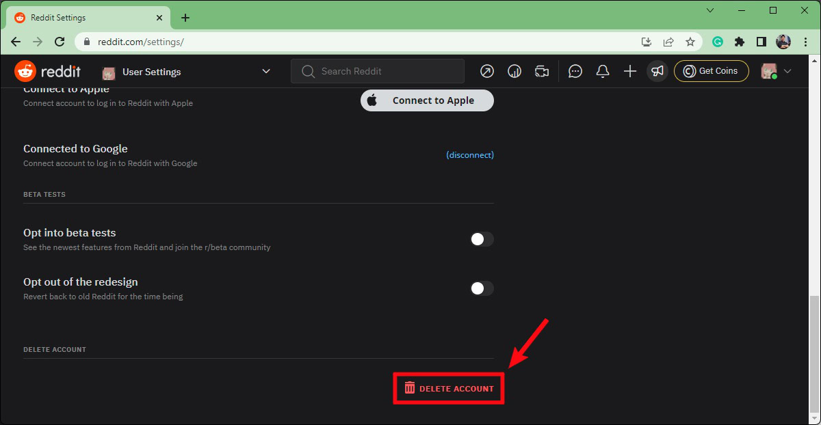Reload the page with refresh icon
This screenshot has height=425, width=821.
[x=60, y=42]
